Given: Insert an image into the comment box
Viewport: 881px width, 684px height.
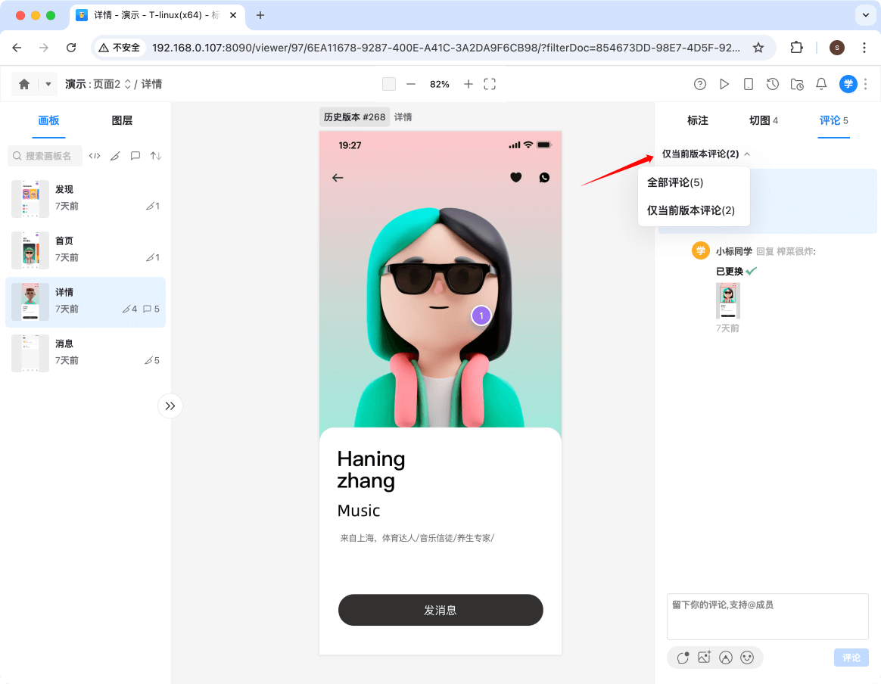Looking at the screenshot, I should click(x=704, y=658).
